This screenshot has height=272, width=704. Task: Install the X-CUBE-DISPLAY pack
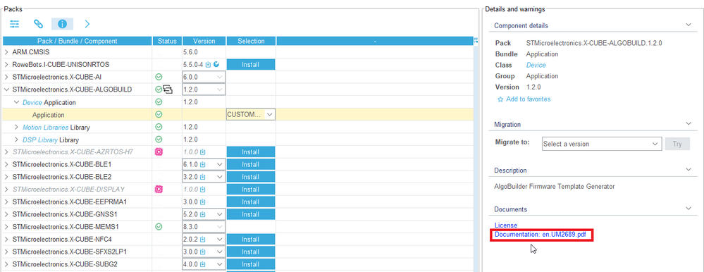point(251,190)
